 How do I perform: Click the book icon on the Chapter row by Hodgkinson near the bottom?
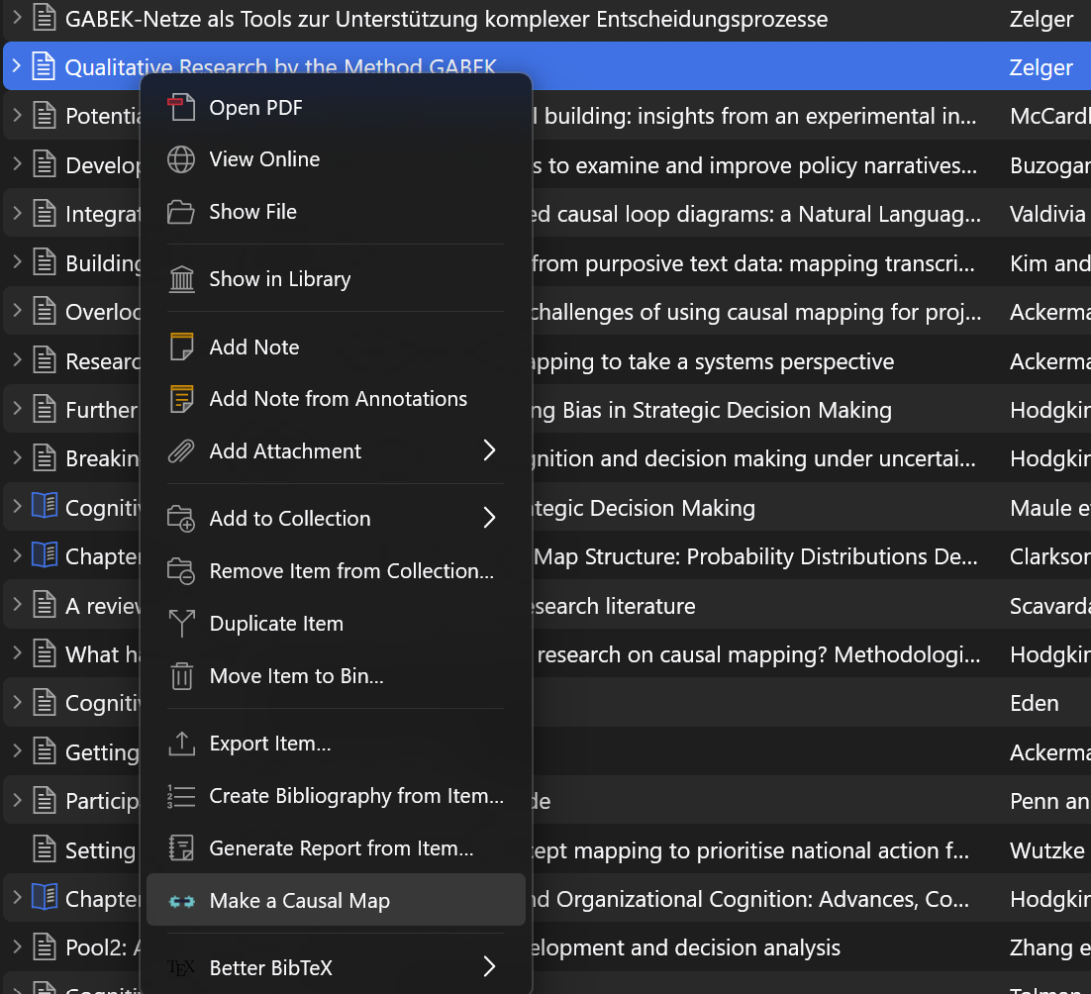tap(45, 897)
